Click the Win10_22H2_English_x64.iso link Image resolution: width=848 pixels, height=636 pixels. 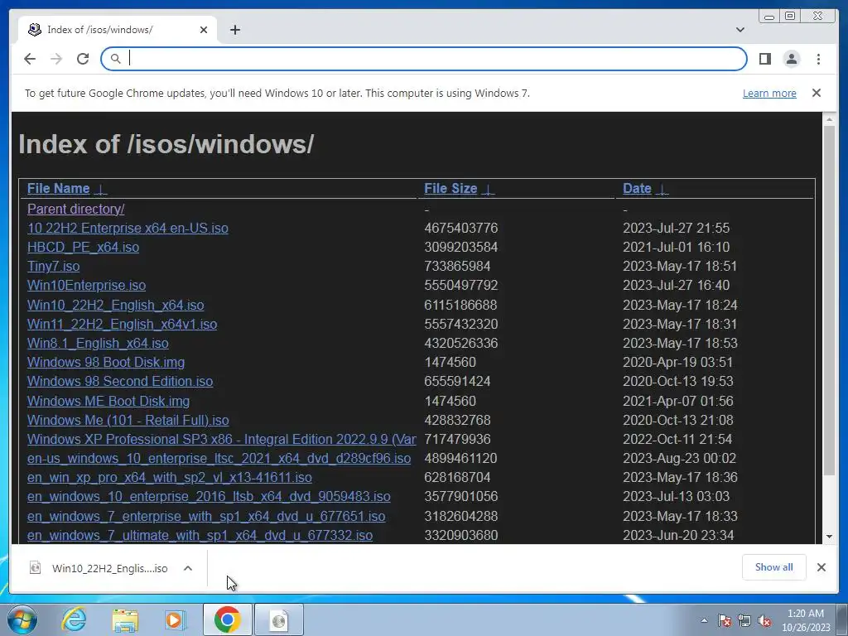click(x=115, y=305)
